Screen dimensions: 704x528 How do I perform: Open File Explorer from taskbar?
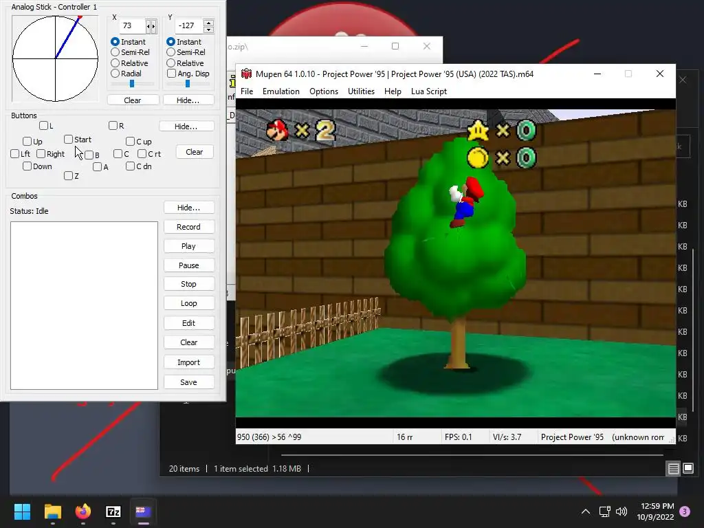tap(52, 511)
